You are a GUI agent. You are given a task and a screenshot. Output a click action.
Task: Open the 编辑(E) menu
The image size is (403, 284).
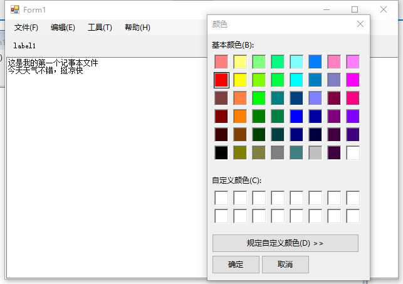click(x=63, y=27)
